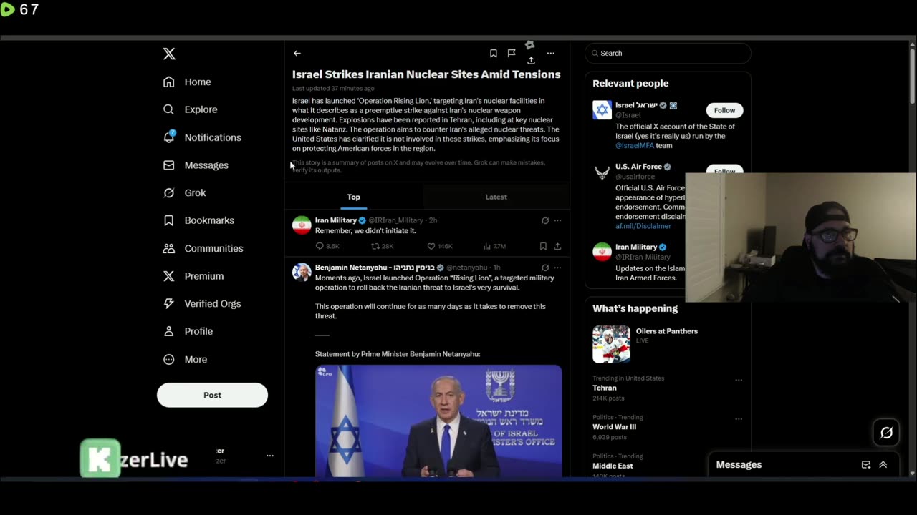Bookmark the story using the header bookmark icon
Screen dimensions: 917x515
[x=494, y=53]
